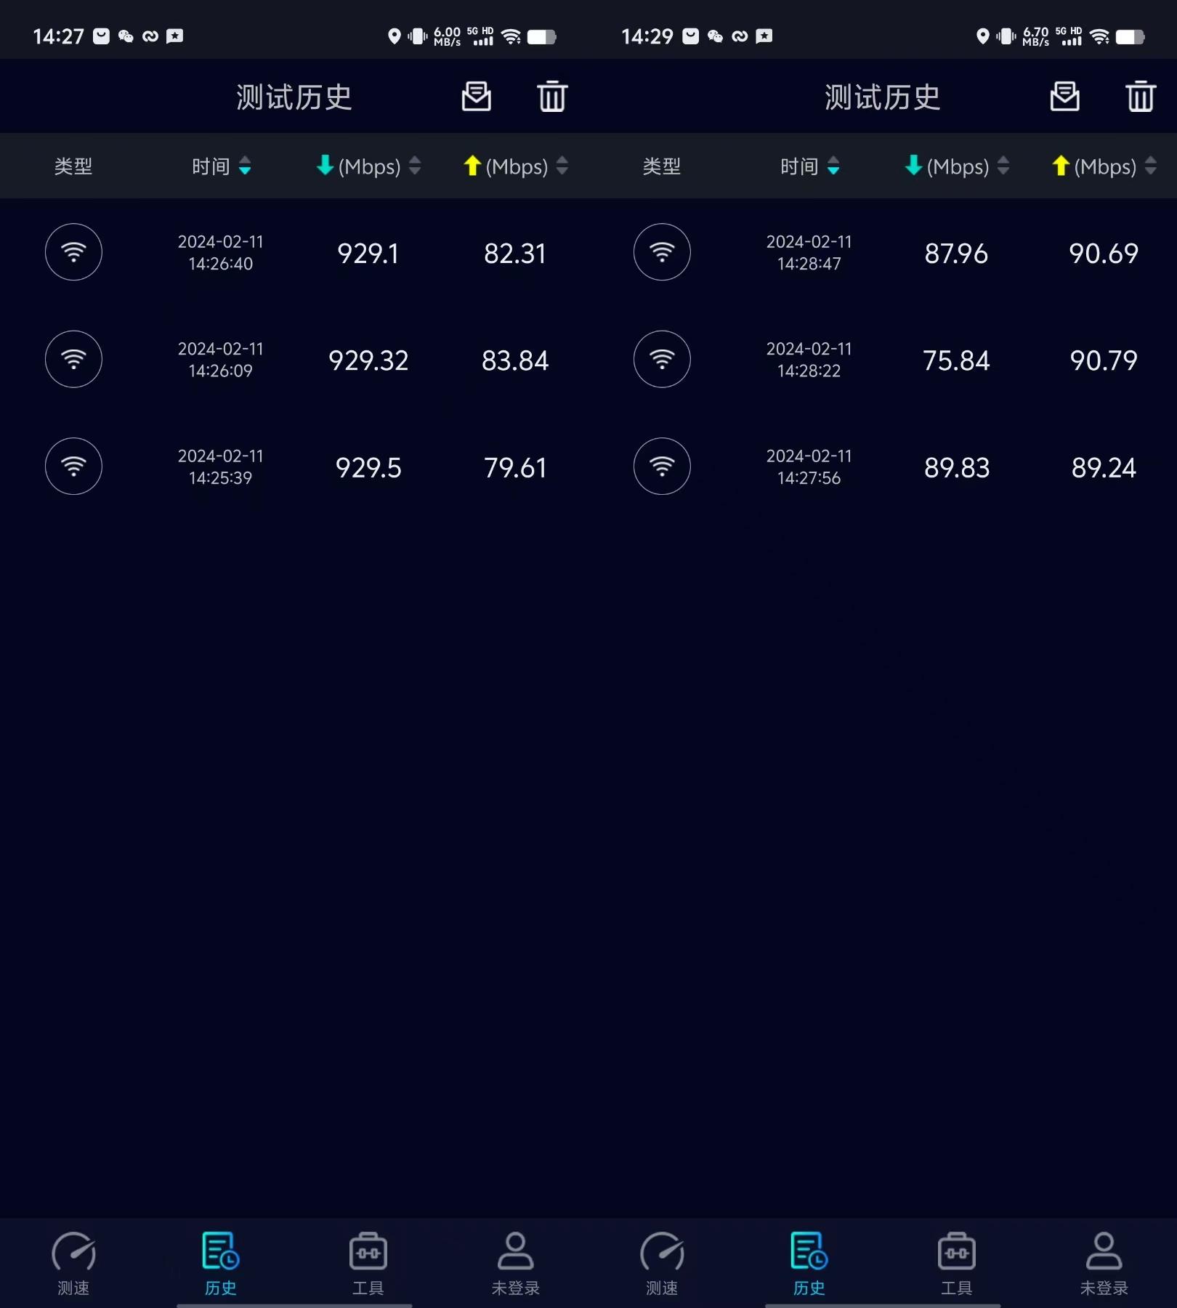Viewport: 1177px width, 1308px height.
Task: Select the 83.84 upload value
Action: pos(515,360)
